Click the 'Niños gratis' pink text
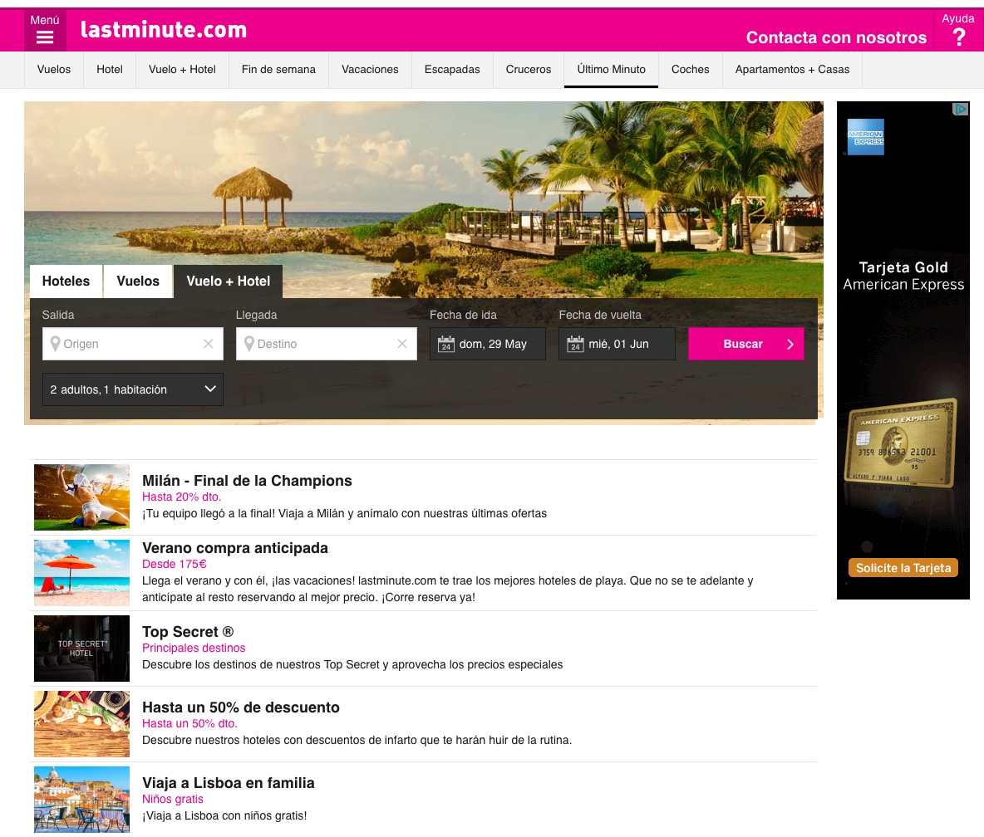The width and height of the screenshot is (984, 837). tap(173, 800)
